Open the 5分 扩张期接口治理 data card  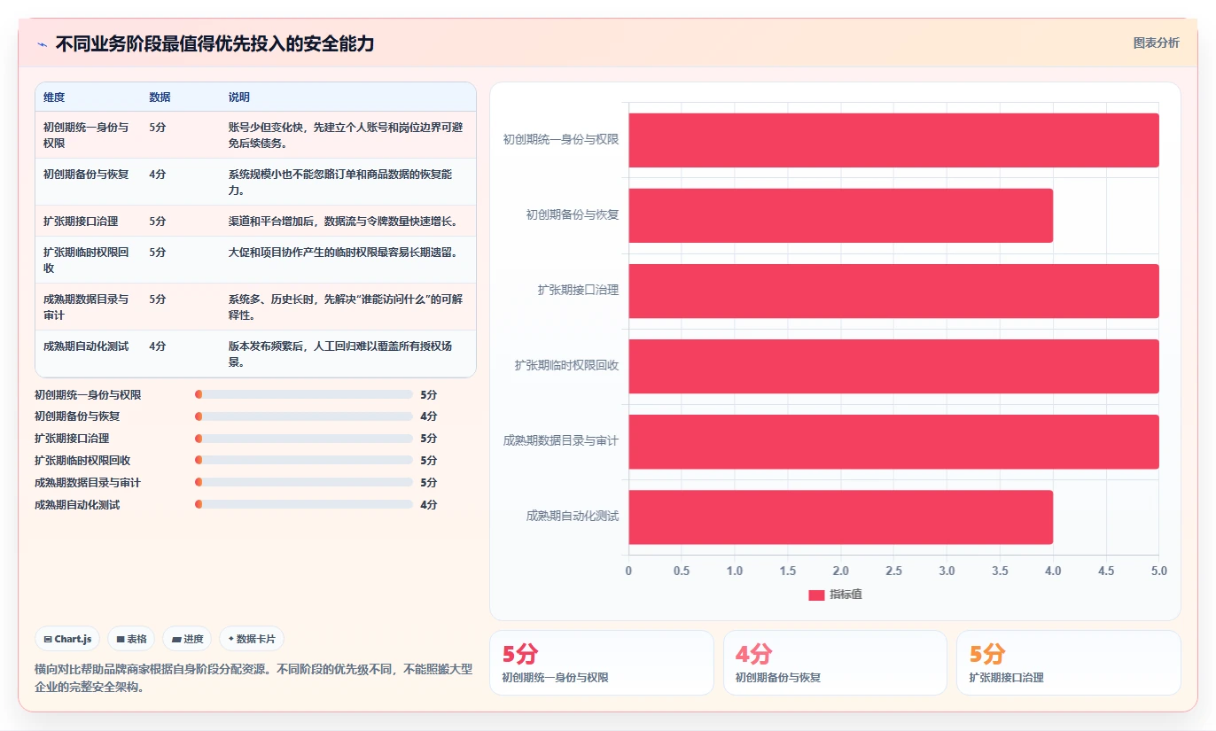pos(1068,663)
